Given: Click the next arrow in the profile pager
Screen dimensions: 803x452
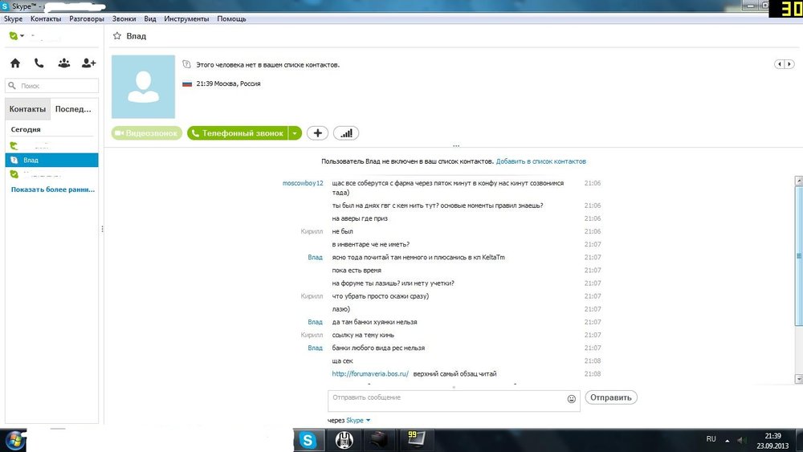Looking at the screenshot, I should [789, 64].
